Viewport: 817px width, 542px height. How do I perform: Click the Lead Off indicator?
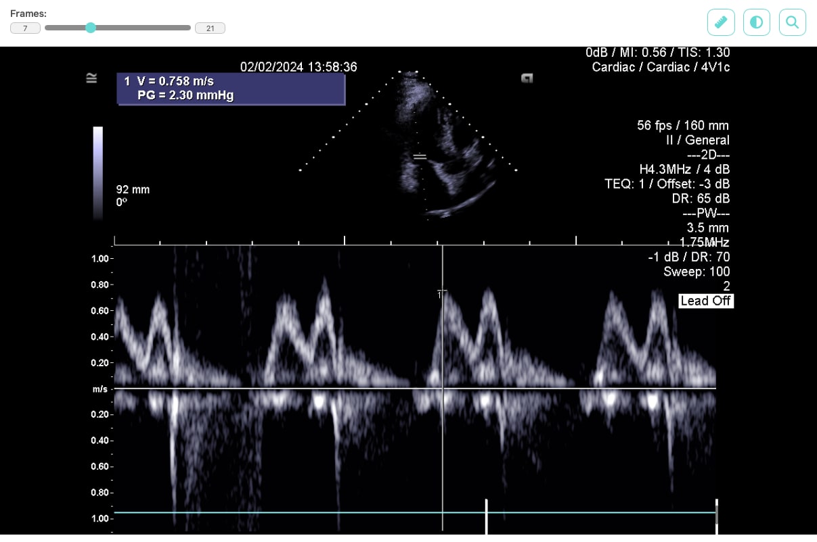click(x=706, y=301)
